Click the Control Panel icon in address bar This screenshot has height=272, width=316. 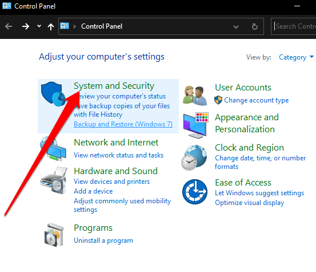[x=65, y=26]
